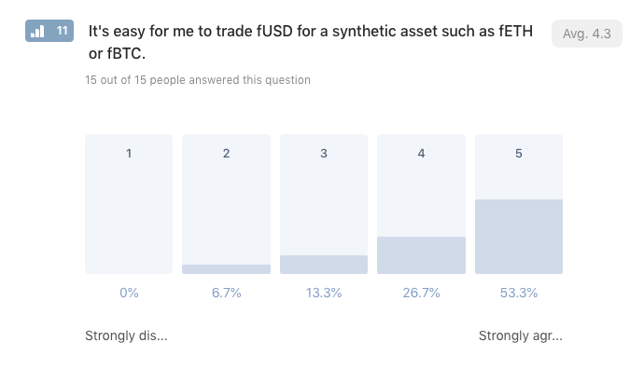
Task: Select rating column 5 bar
Action: tap(519, 204)
